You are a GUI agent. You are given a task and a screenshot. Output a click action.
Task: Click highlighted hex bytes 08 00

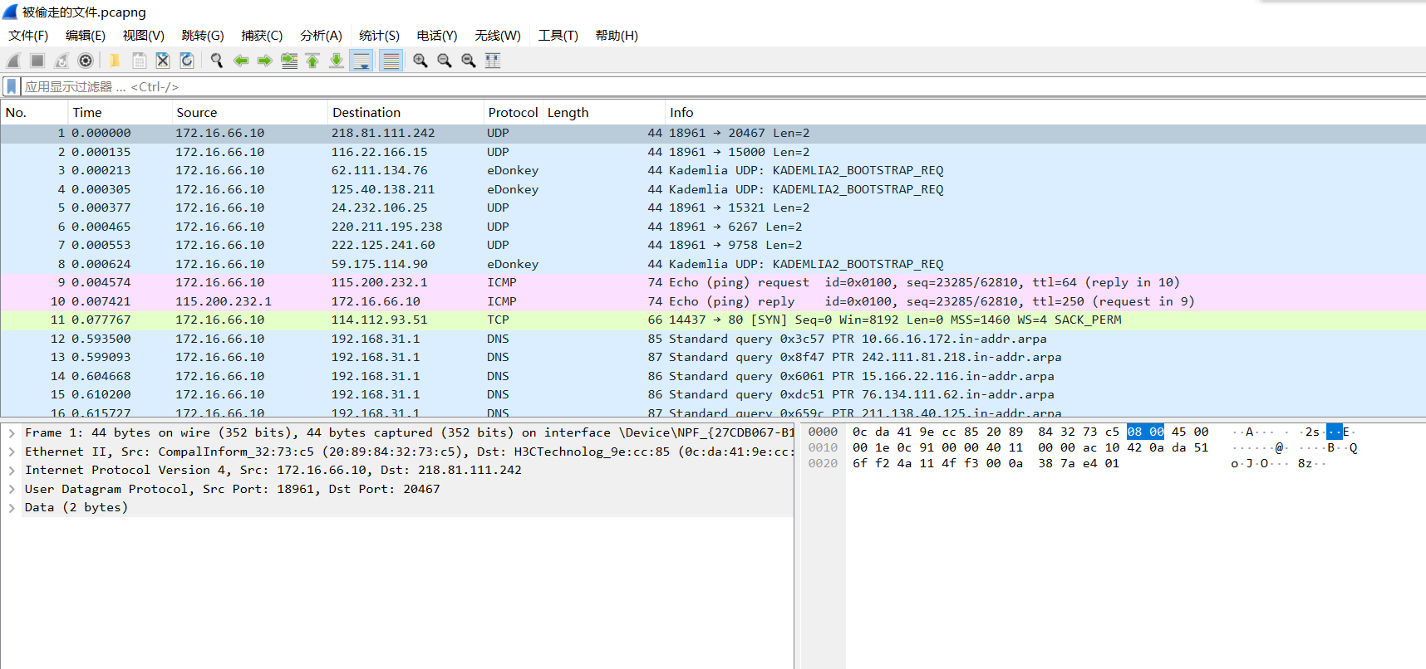coord(1145,432)
